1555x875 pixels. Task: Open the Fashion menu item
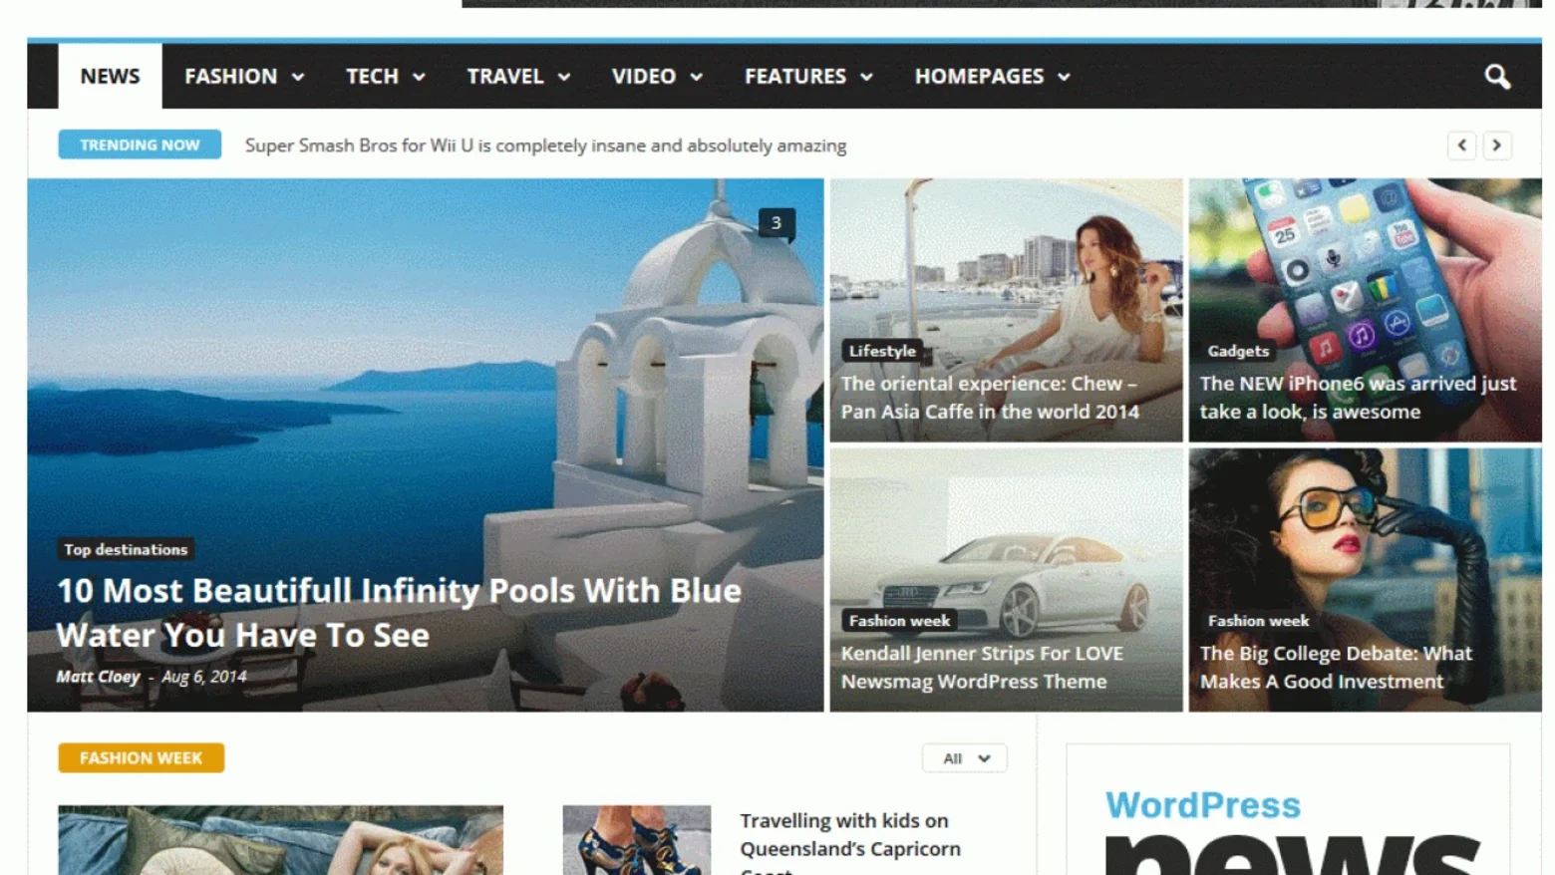[231, 77]
